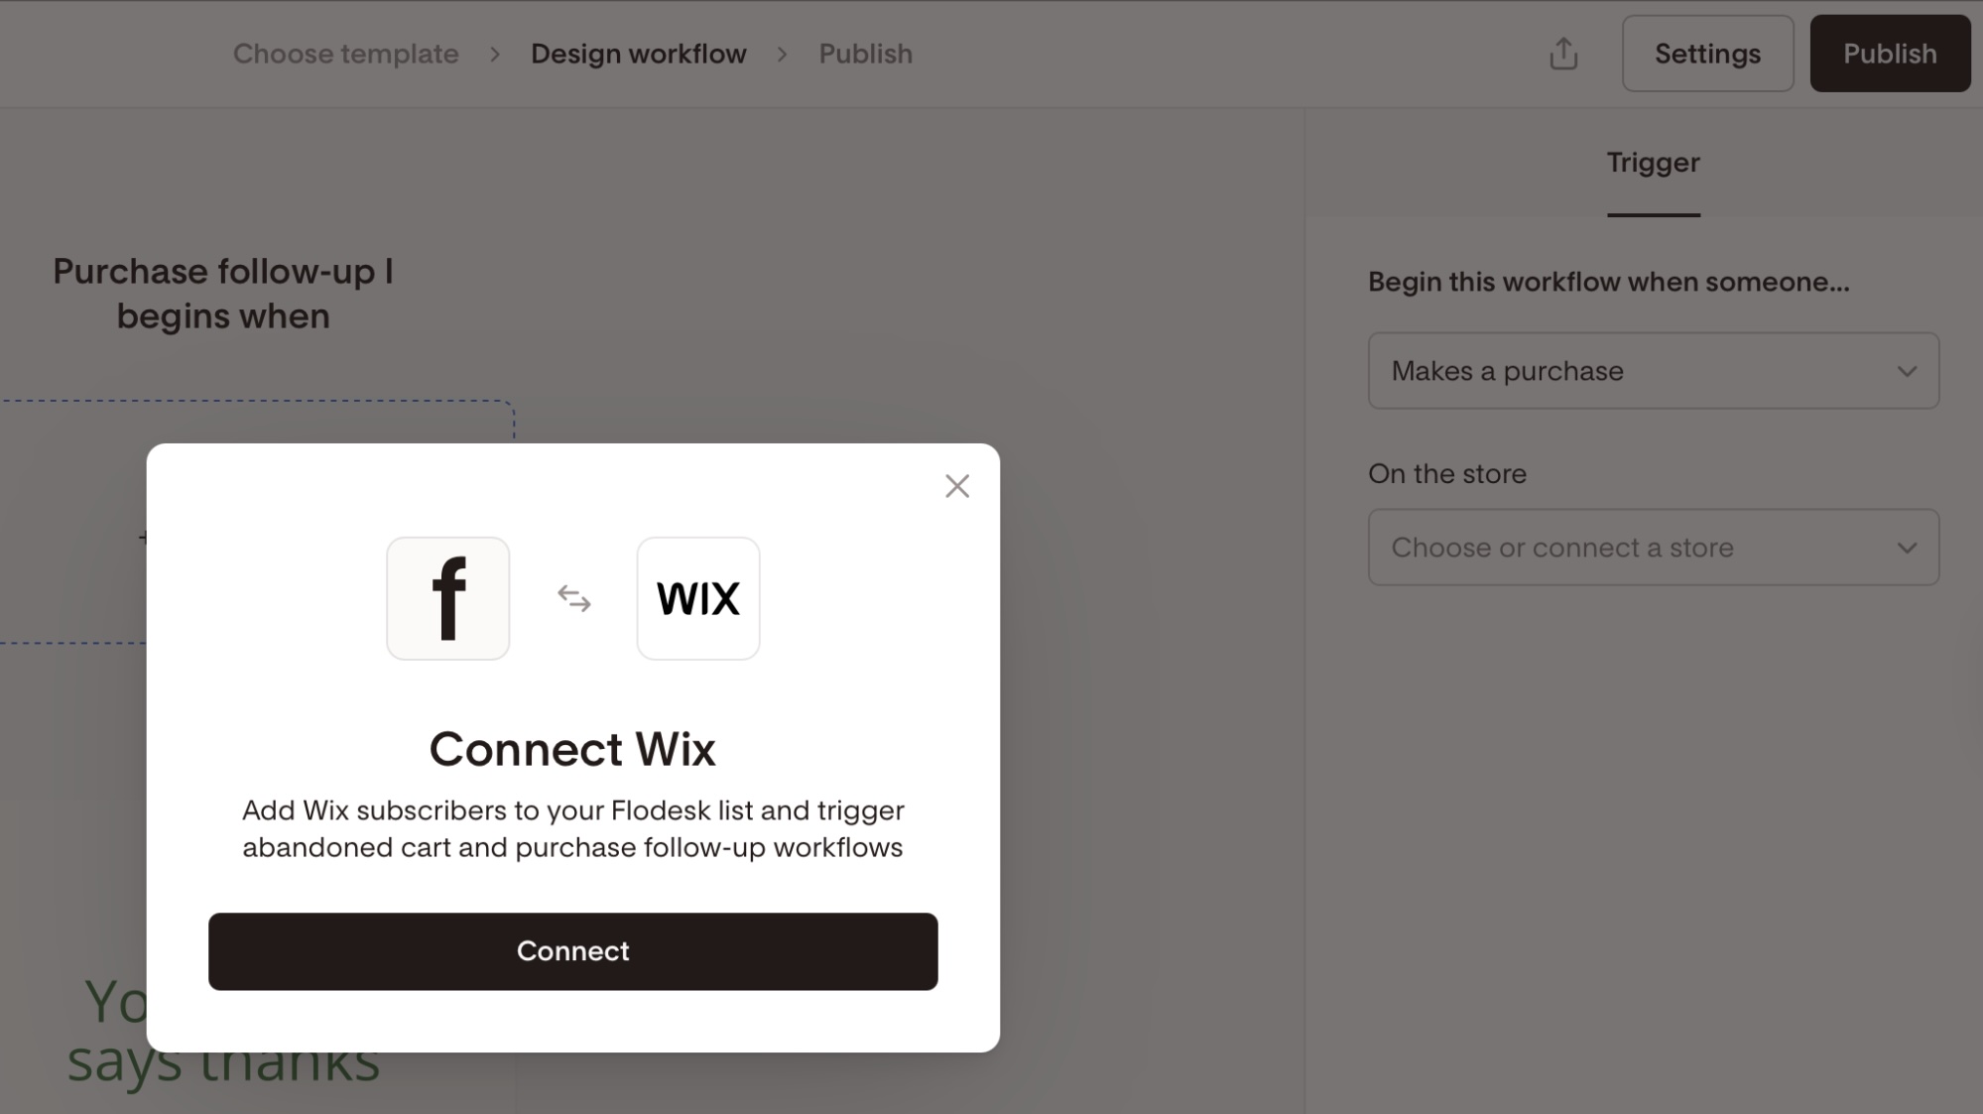Open the Settings button in header
Image resolution: width=1983 pixels, height=1114 pixels.
(x=1708, y=54)
